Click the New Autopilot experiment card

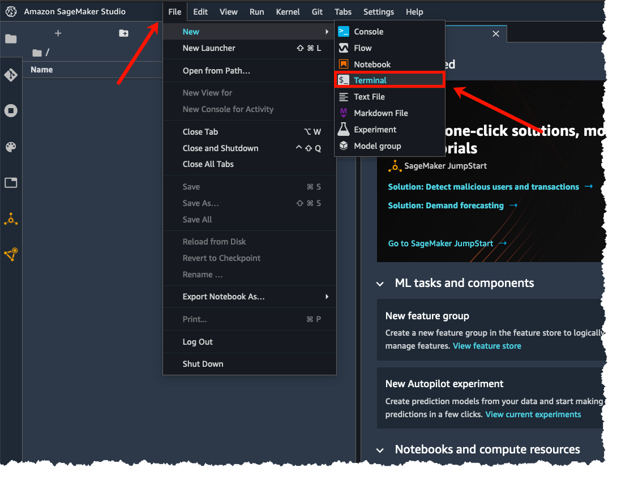491,398
